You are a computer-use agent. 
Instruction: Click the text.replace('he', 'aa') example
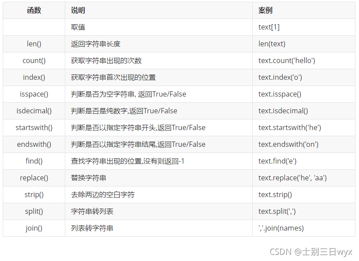[x=292, y=178]
